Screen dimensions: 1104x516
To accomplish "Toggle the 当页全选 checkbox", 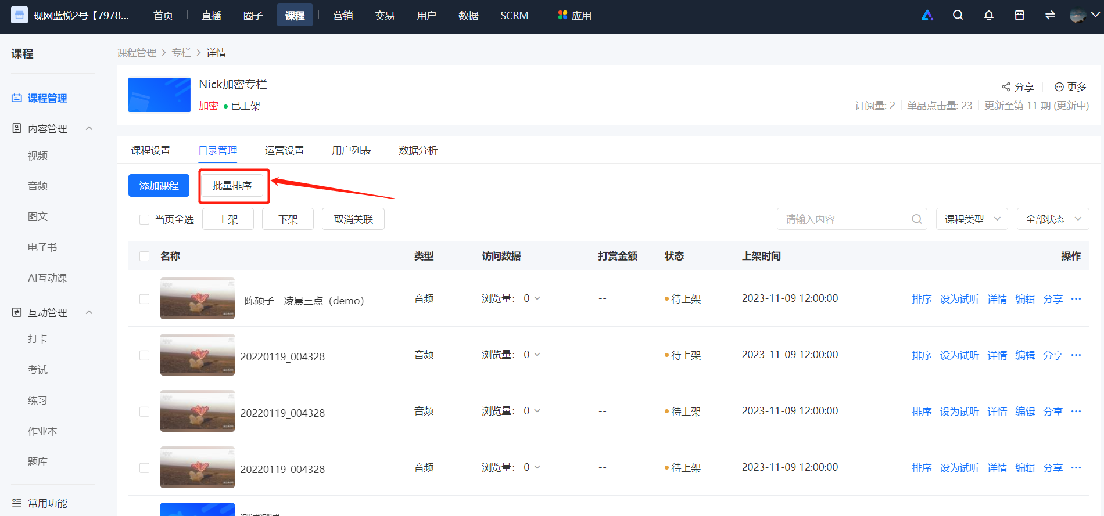I will (145, 219).
